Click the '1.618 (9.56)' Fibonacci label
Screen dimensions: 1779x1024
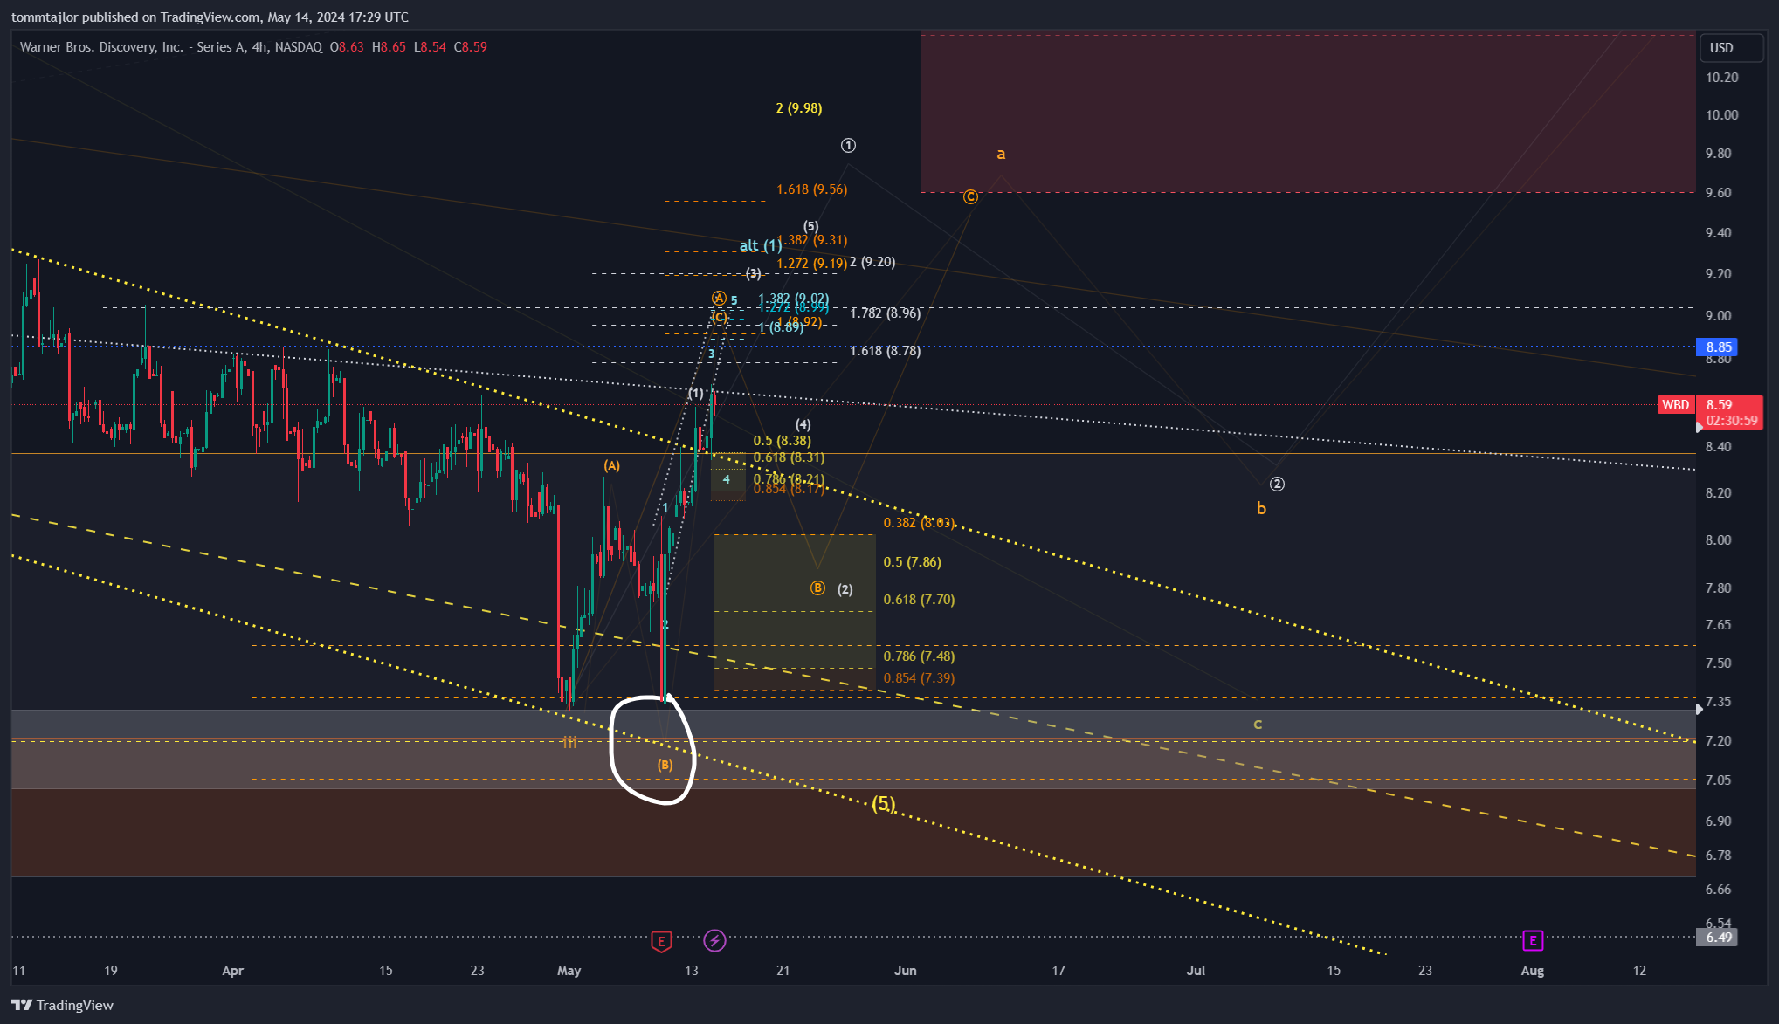pos(812,189)
